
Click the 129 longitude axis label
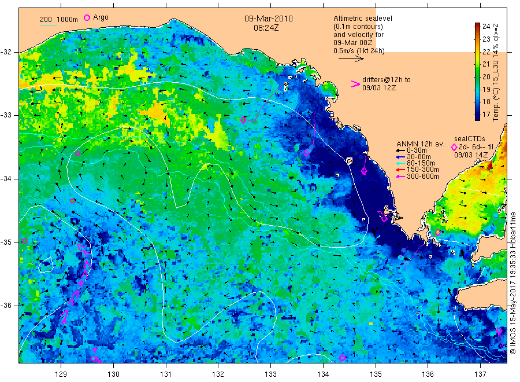coord(61,374)
